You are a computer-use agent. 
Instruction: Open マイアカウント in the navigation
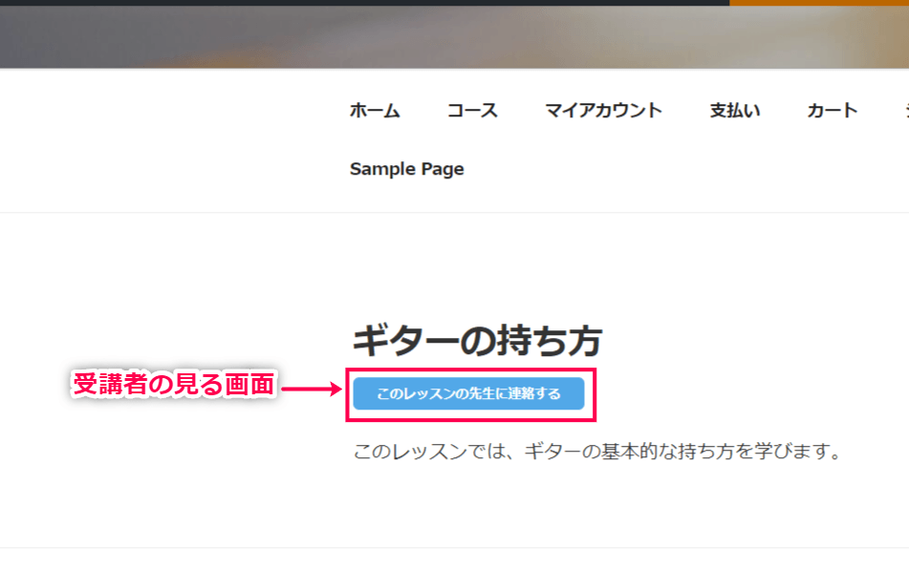click(x=603, y=110)
